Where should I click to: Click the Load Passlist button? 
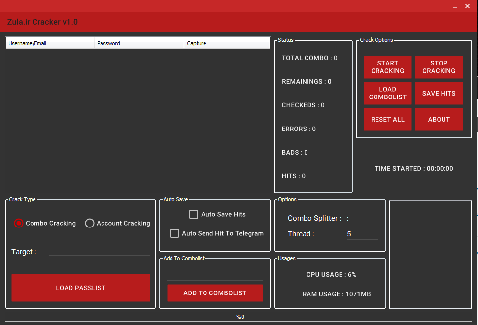[81, 288]
